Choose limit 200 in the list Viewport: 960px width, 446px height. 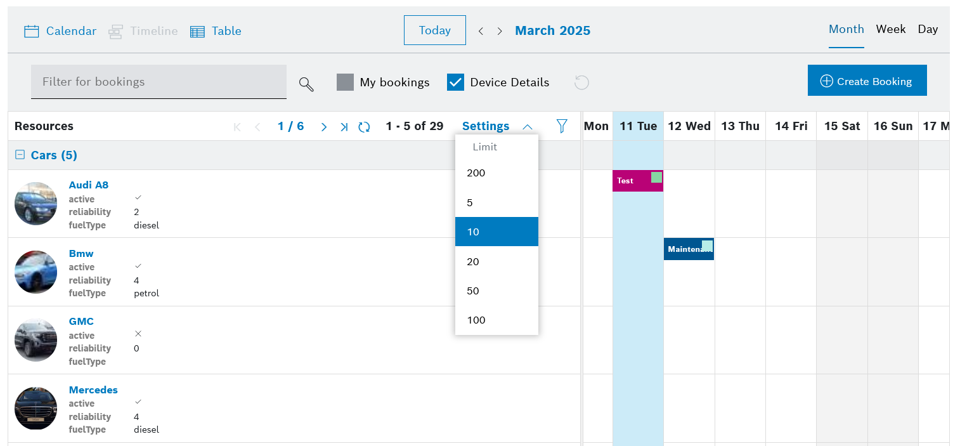point(476,173)
